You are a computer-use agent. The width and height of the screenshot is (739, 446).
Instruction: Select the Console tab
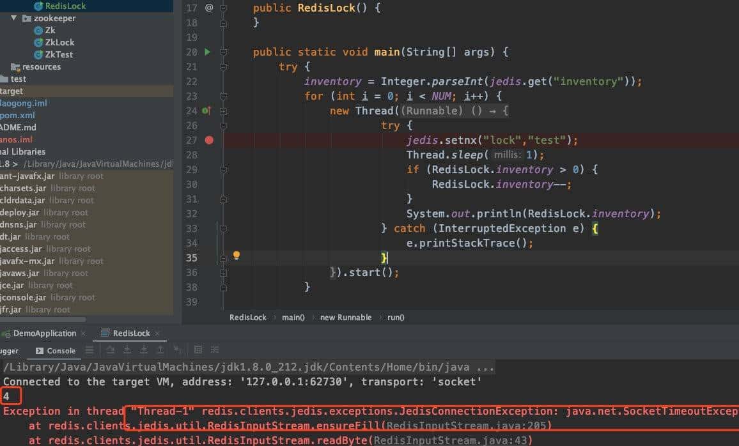61,350
